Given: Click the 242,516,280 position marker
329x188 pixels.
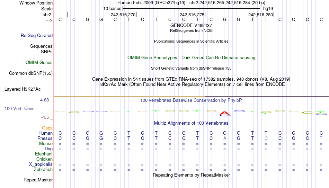Looking at the screenshot, I should pyautogui.click(x=260, y=15).
